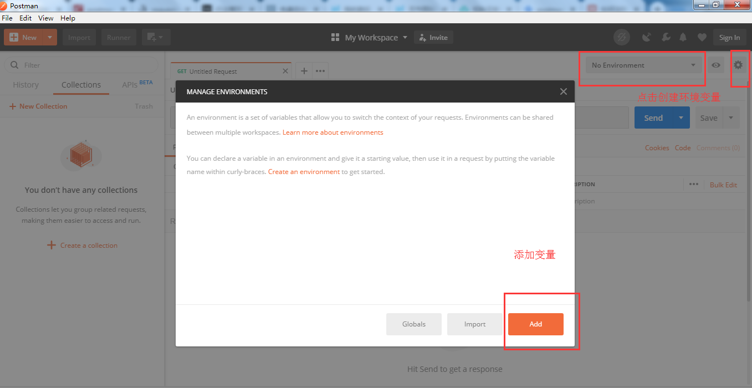This screenshot has width=752, height=388.
Task: Click the Postman logo in title bar
Action: click(4, 5)
